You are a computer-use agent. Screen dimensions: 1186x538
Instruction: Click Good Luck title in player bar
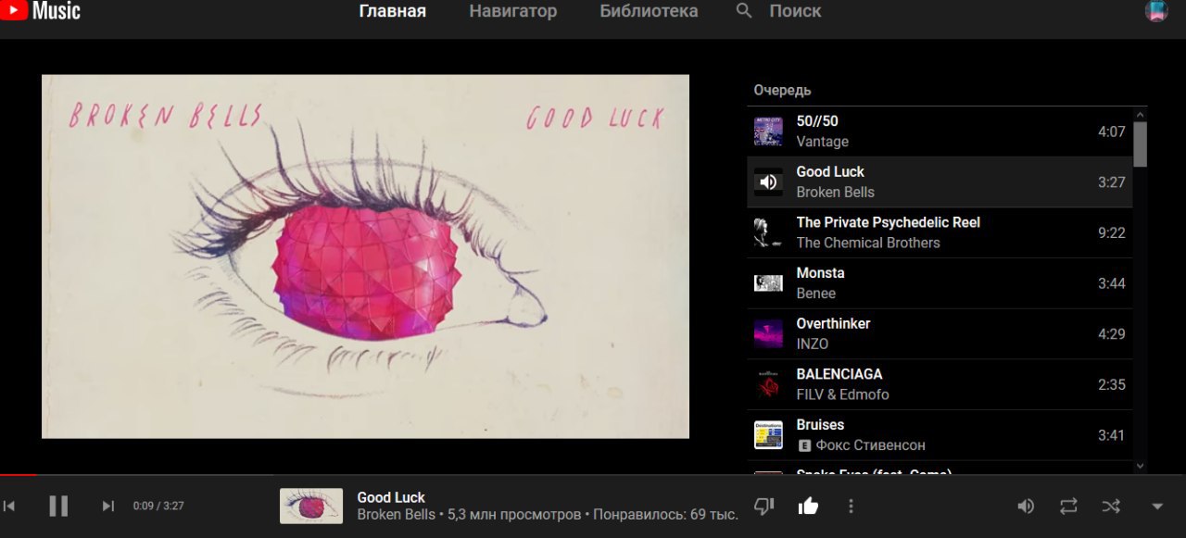(391, 497)
